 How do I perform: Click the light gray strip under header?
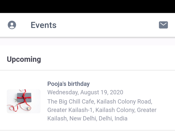(87, 41)
